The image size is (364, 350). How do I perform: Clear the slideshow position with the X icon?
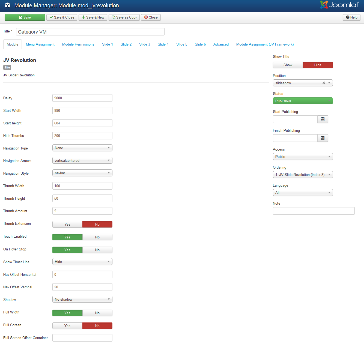tap(324, 83)
